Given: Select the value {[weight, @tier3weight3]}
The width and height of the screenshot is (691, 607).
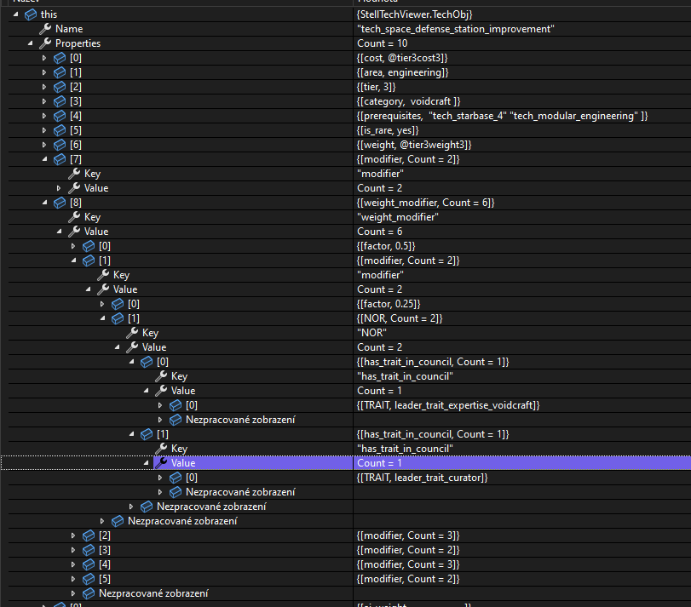Looking at the screenshot, I should click(x=414, y=146).
